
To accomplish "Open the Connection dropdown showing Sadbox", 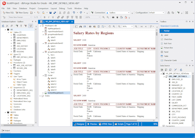I will tap(129, 13).
